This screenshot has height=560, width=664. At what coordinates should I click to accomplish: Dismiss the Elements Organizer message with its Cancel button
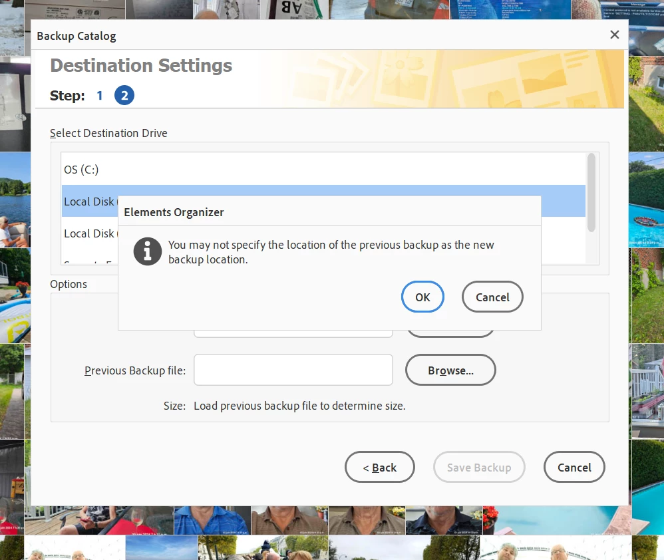492,297
